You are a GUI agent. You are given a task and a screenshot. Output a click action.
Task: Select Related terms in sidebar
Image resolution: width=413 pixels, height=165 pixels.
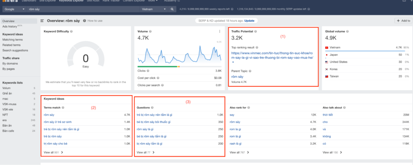[11, 45]
